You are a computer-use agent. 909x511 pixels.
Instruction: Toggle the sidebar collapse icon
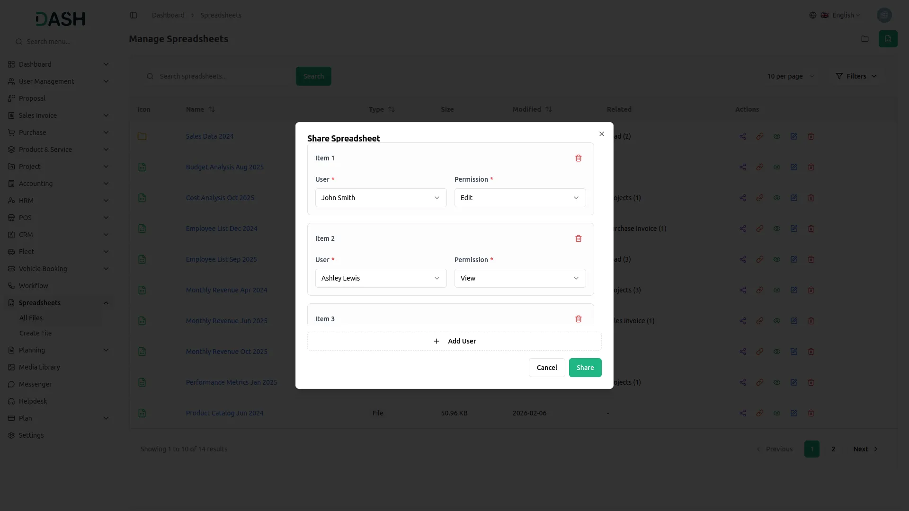[134, 15]
